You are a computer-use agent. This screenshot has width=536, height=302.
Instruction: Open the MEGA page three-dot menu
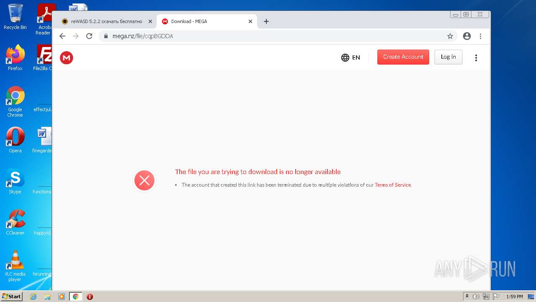[476, 58]
